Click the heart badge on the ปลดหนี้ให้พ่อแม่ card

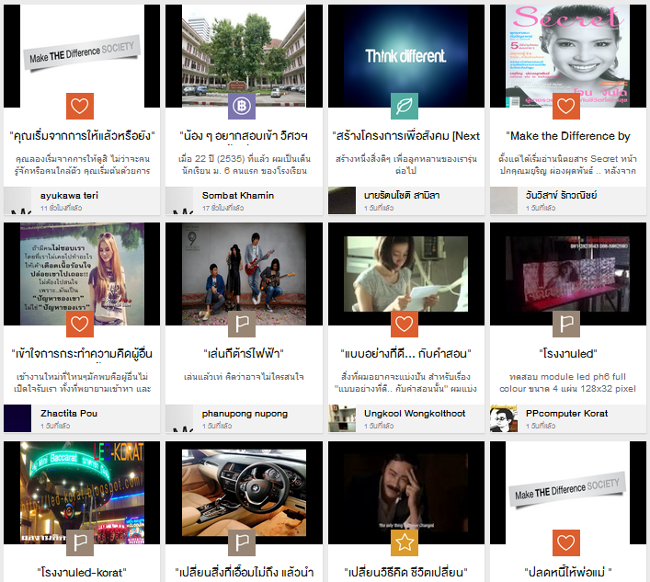point(566,542)
